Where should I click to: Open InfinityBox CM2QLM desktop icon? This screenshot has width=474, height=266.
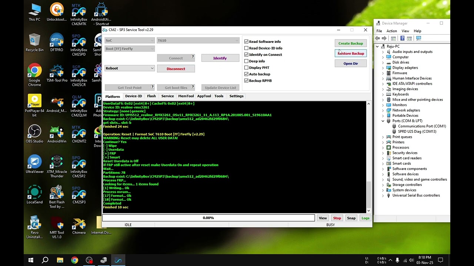[79, 105]
